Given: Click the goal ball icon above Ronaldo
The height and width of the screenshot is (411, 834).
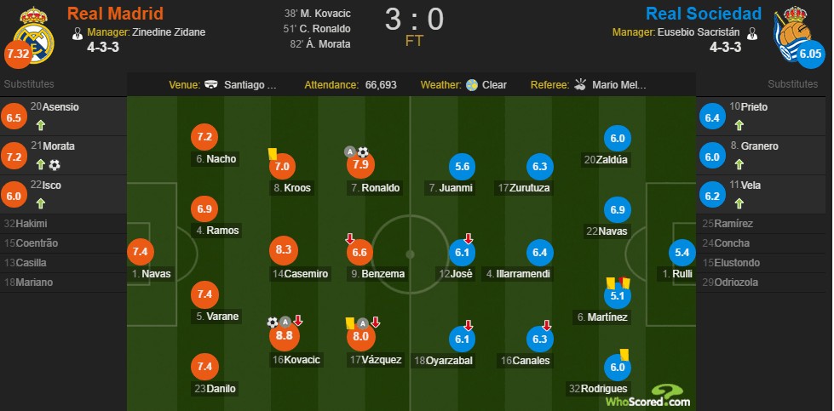Looking at the screenshot, I should 363,152.
